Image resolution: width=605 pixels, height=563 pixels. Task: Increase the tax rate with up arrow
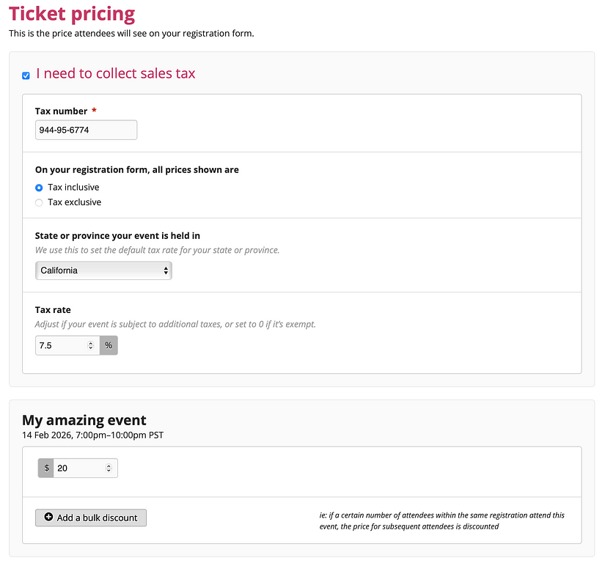[91, 342]
